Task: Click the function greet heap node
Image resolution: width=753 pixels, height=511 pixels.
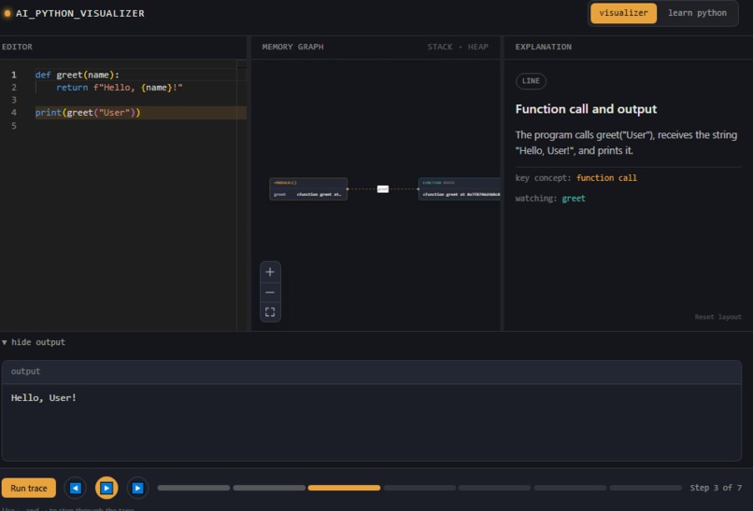Action: click(459, 189)
